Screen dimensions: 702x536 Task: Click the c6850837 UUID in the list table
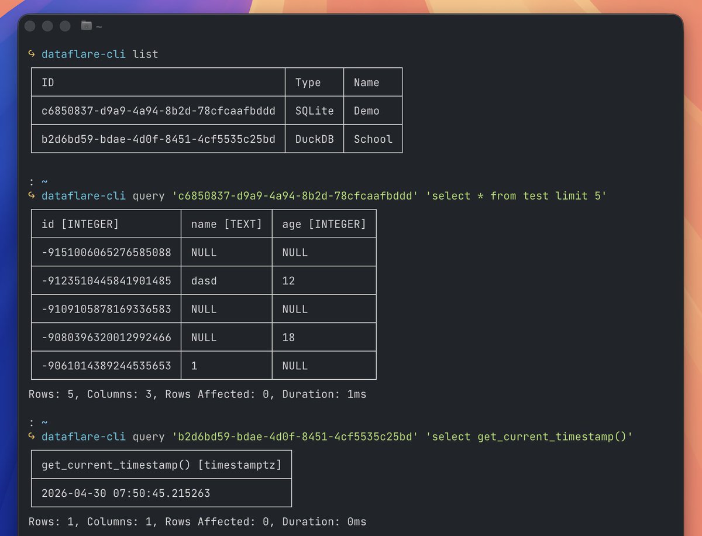pos(159,111)
